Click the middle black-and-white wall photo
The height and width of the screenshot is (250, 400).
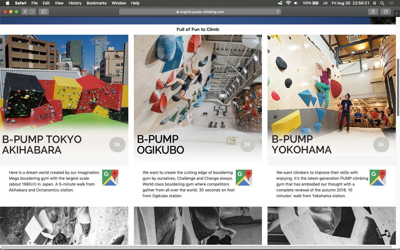coord(198,226)
